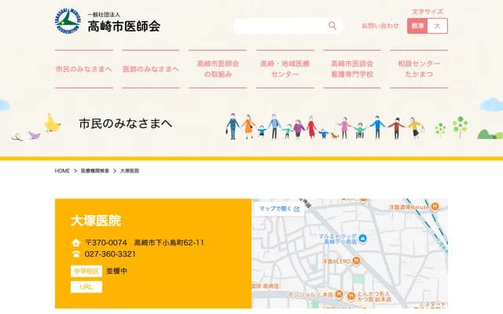Image resolution: width=503 pixels, height=314 pixels.
Task: Open 高崎・地域医療センター menu
Action: point(285,69)
